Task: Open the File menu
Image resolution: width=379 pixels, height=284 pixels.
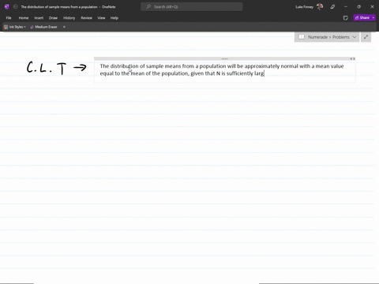Action: 9,18
